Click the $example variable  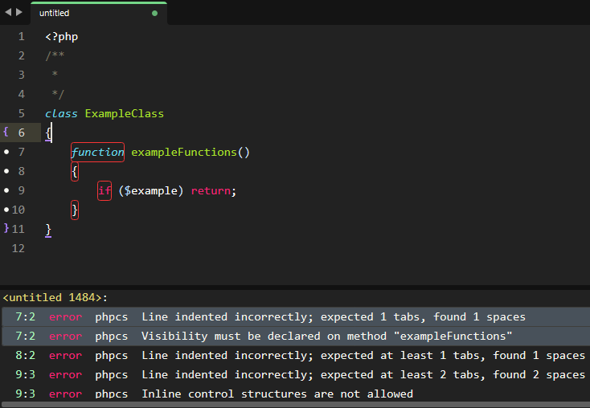pos(150,190)
